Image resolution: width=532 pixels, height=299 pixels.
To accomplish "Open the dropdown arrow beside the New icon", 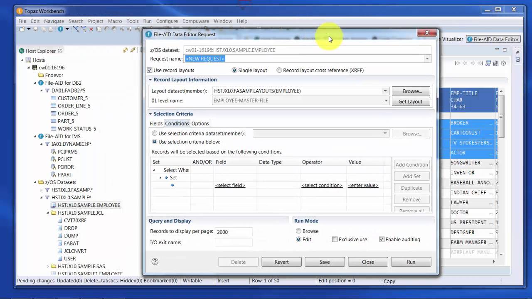I will pyautogui.click(x=29, y=29).
